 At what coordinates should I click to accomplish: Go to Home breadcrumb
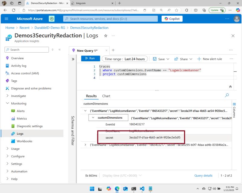point(10,28)
